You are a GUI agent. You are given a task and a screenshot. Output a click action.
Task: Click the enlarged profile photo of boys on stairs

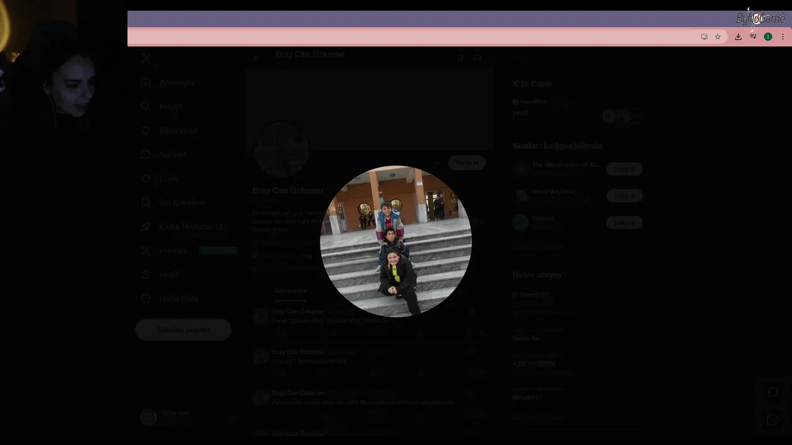click(x=396, y=241)
